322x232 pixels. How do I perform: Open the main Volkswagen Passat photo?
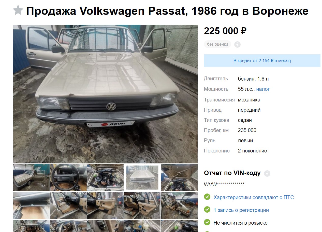[x=105, y=94]
